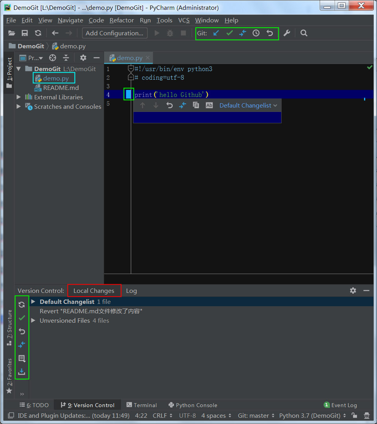Click Git Compare with same repository version icon
The height and width of the screenshot is (424, 377).
coord(243,33)
